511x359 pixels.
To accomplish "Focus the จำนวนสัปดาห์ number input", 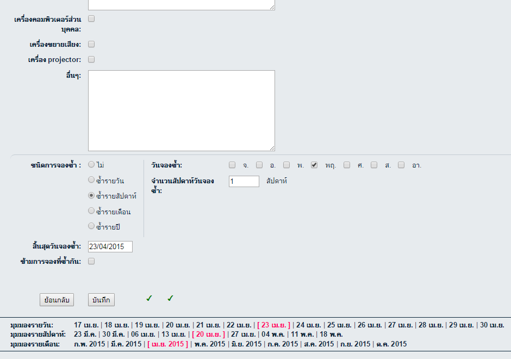I will point(244,181).
